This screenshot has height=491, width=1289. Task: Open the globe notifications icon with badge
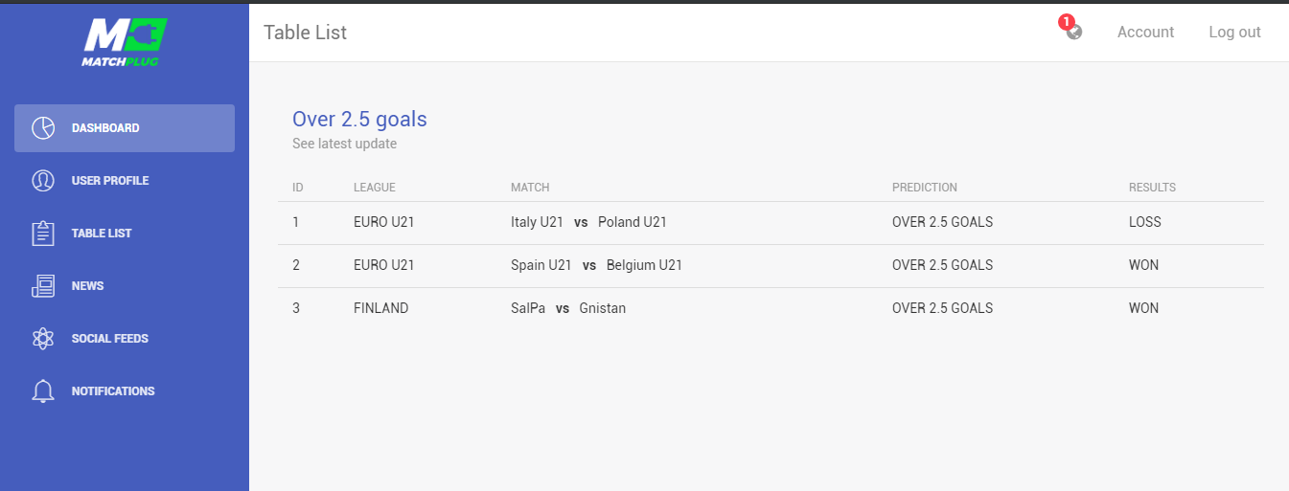click(x=1072, y=30)
